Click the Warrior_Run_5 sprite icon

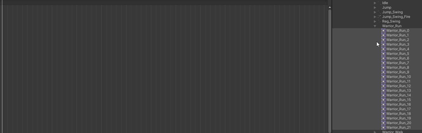coord(383,54)
